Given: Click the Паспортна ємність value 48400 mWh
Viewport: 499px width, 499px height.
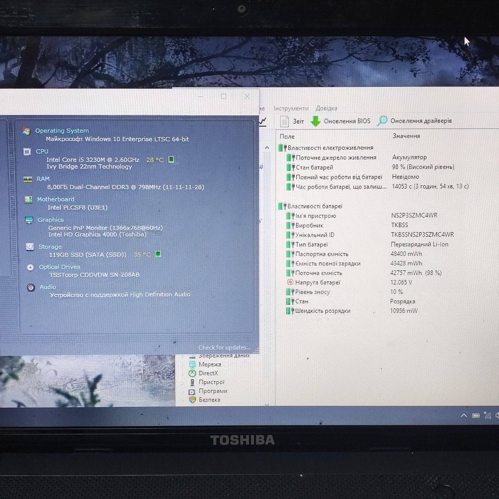Looking at the screenshot, I should 406,254.
